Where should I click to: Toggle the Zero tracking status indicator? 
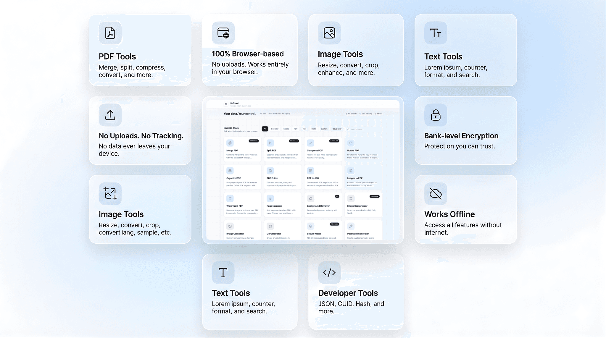[x=366, y=114]
